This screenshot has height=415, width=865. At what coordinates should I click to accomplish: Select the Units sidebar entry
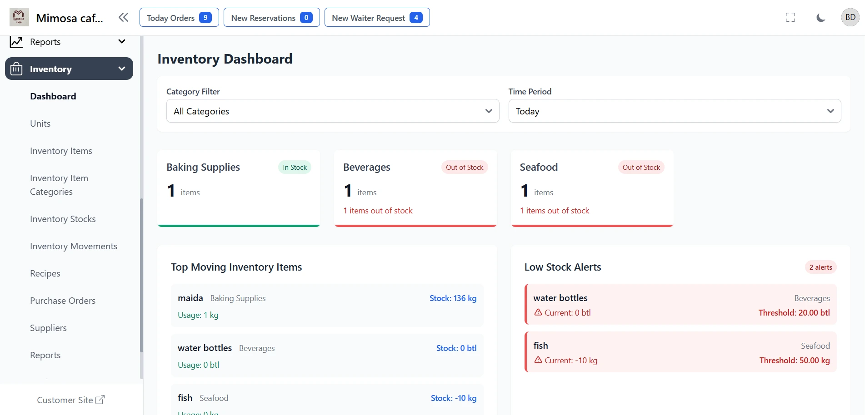[x=40, y=124]
